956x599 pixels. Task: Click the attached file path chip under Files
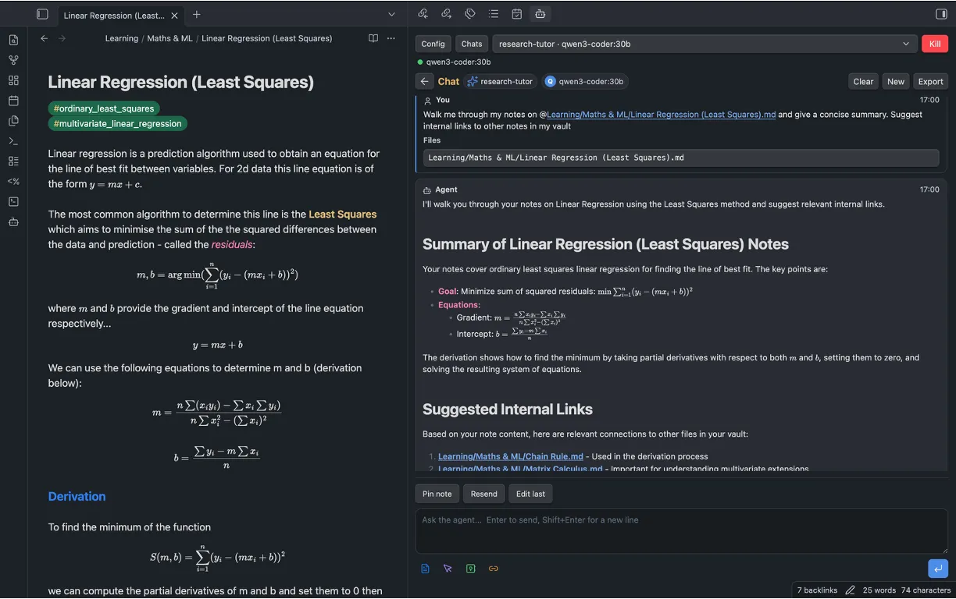(x=680, y=158)
